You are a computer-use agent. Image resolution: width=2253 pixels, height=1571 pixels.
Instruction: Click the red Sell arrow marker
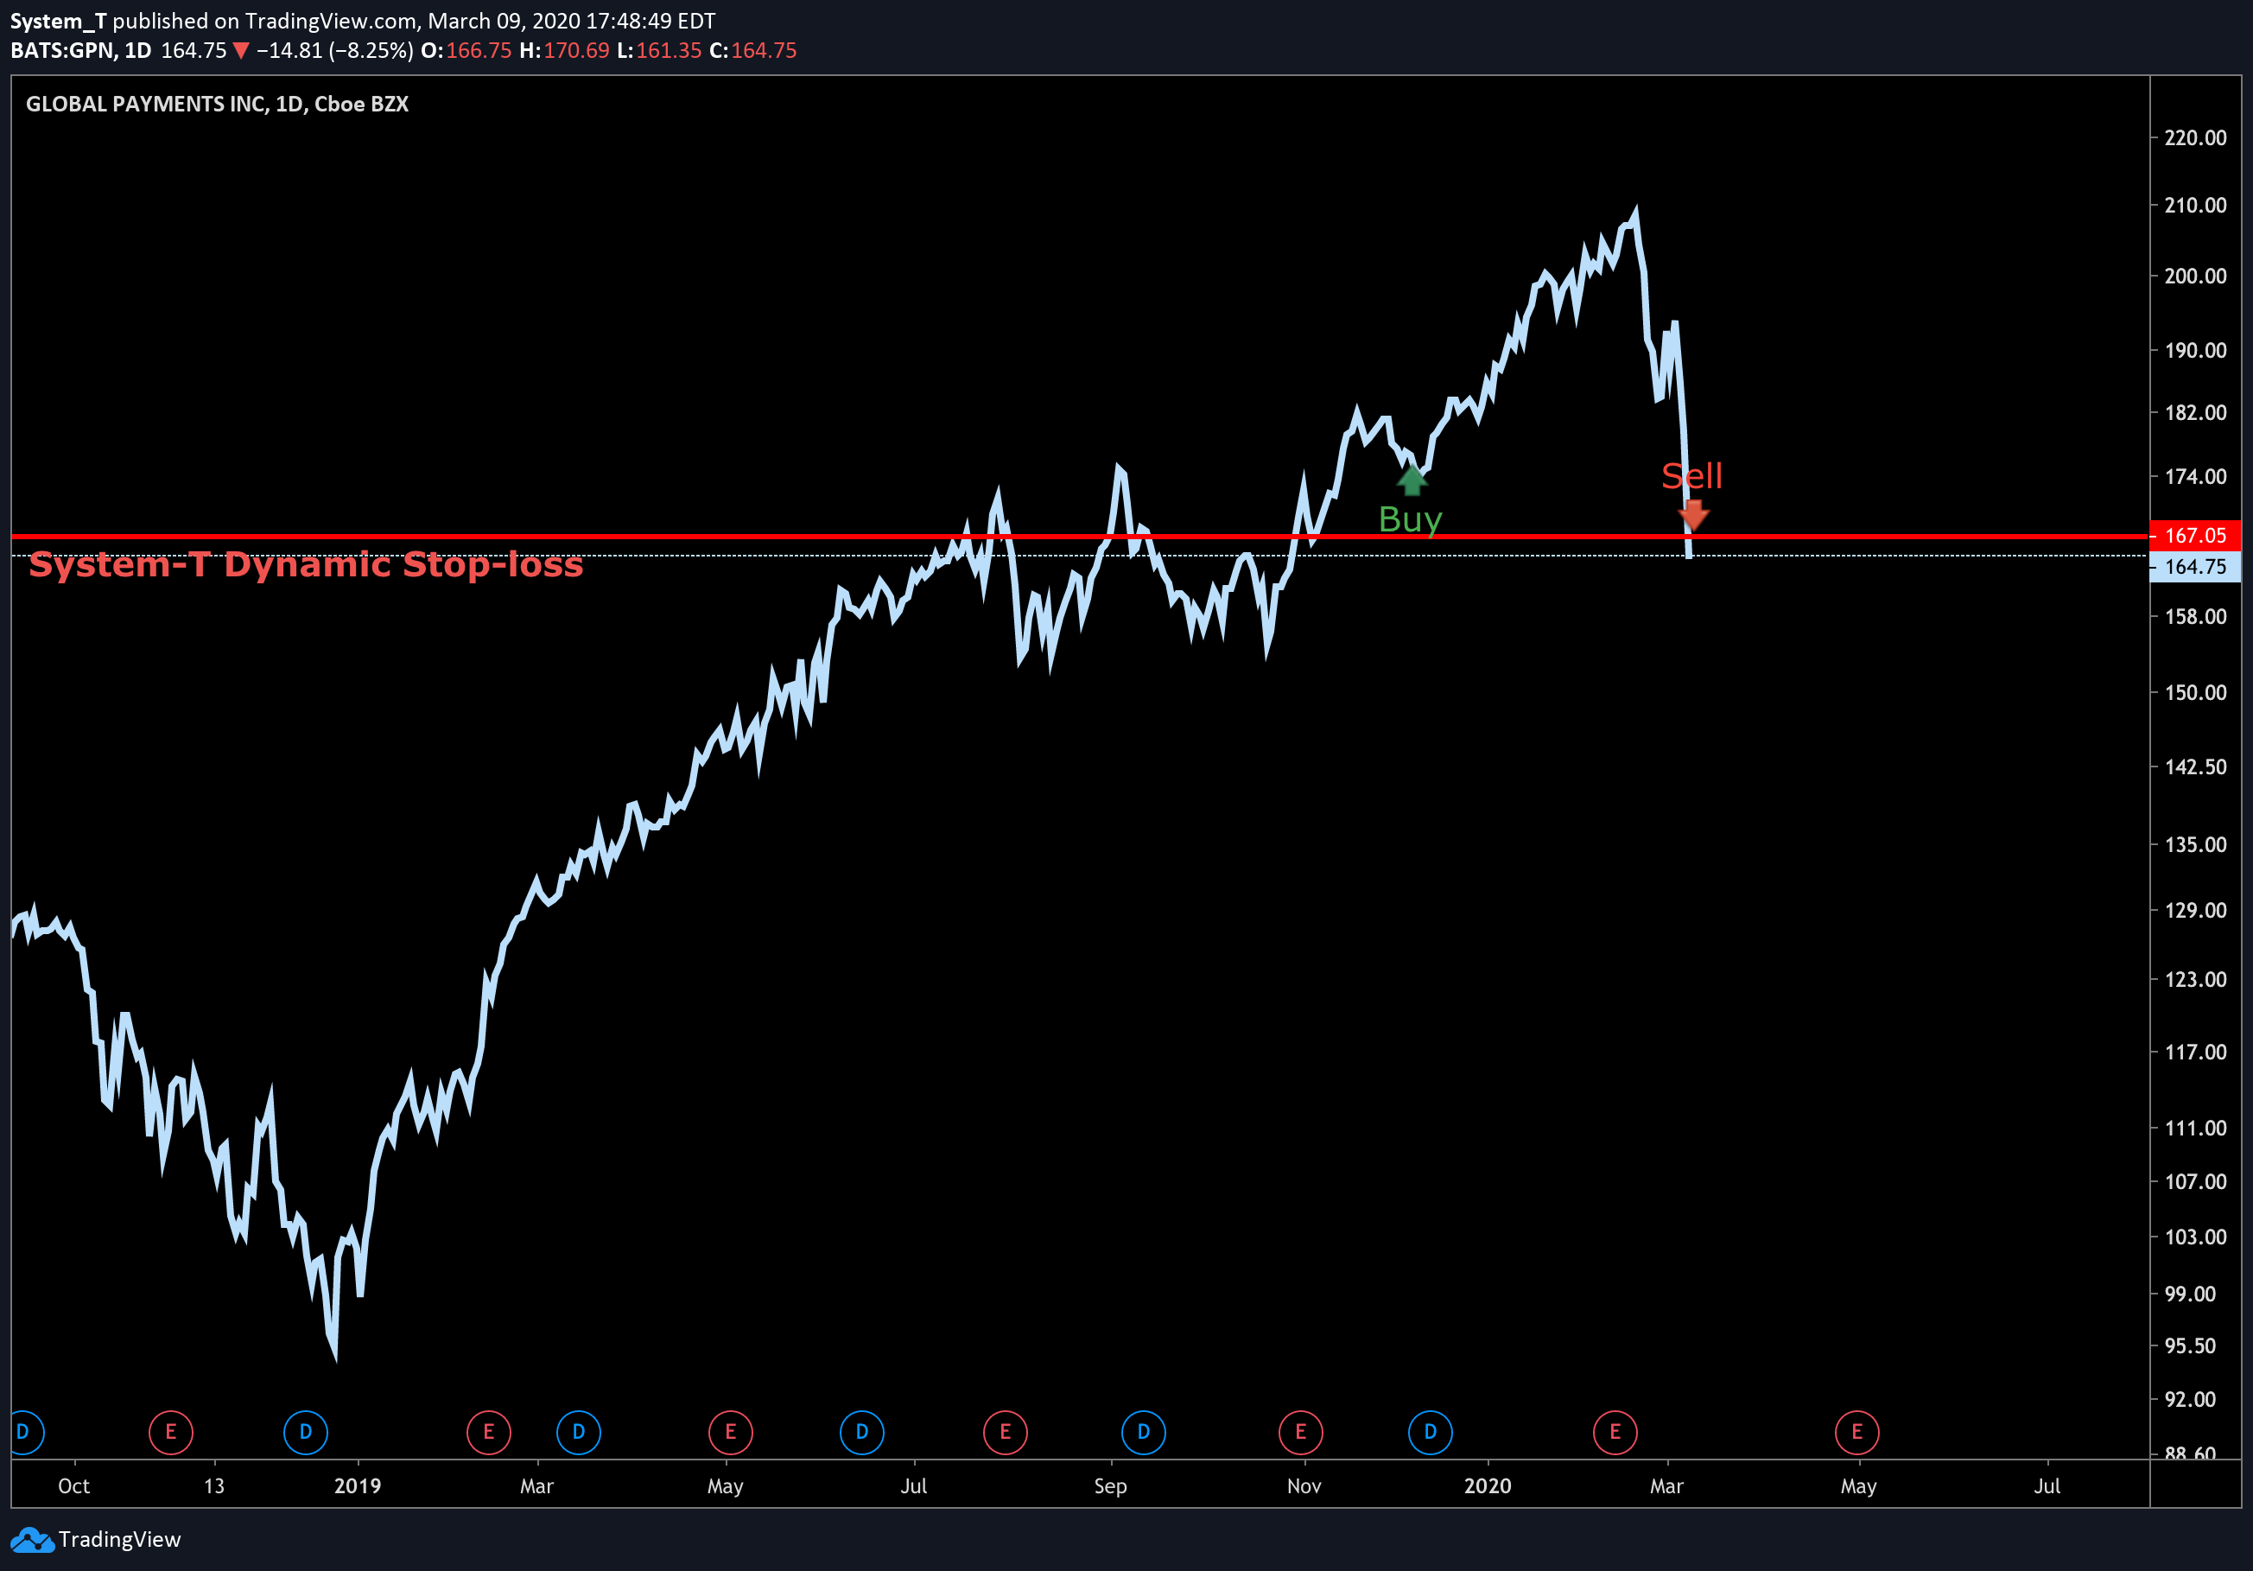pyautogui.click(x=1694, y=515)
